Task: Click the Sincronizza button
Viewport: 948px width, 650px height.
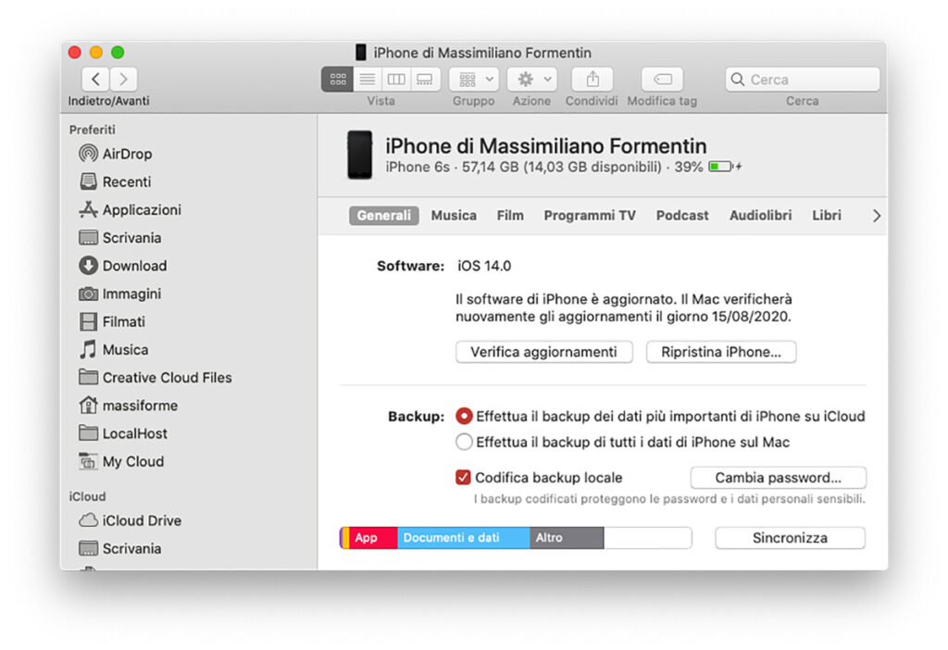Action: 791,538
